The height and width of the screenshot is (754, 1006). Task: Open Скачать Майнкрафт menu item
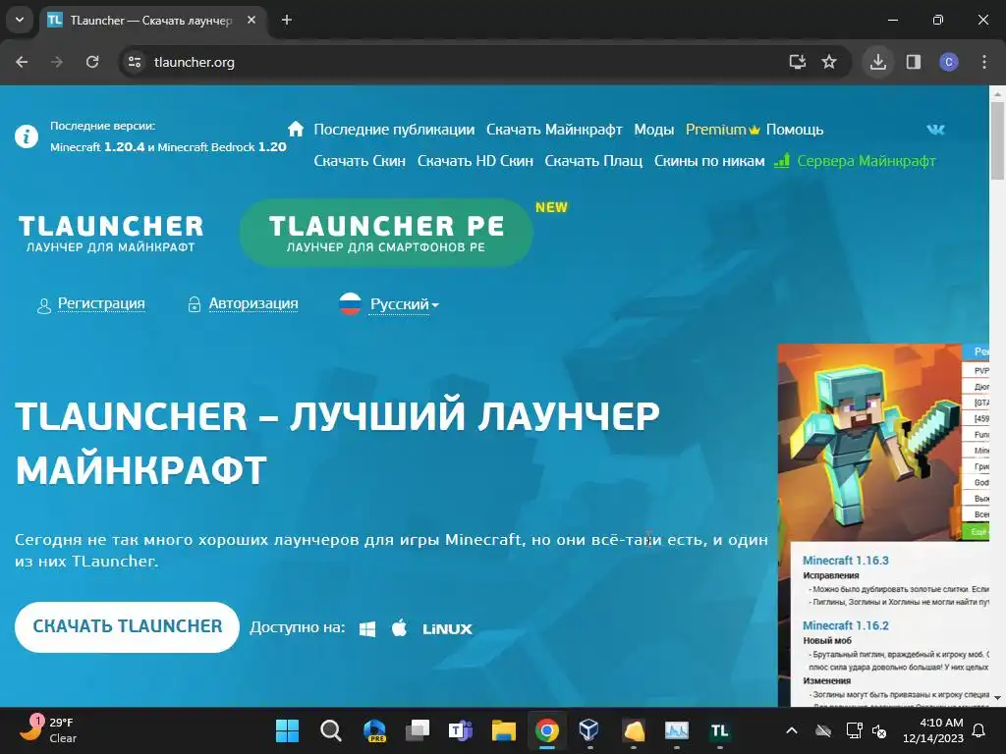pyautogui.click(x=554, y=130)
